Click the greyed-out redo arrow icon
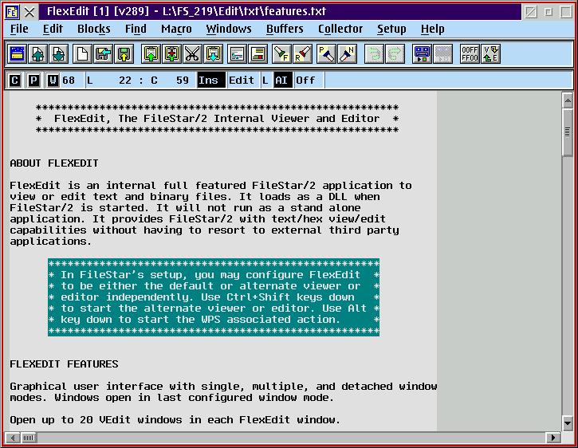 395,54
